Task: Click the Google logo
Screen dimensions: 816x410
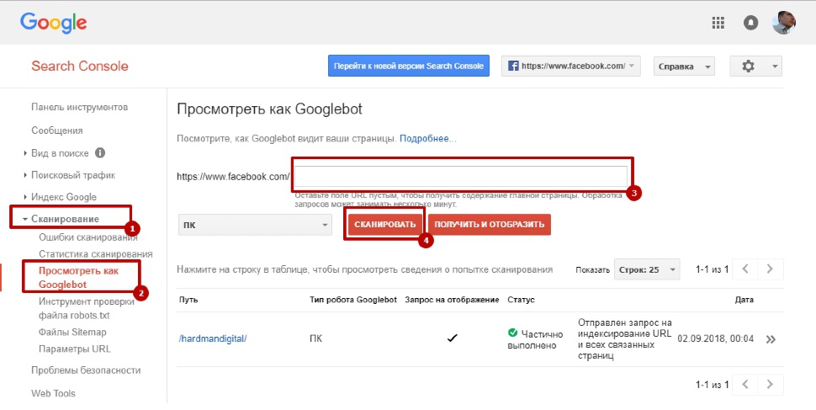Action: (x=53, y=24)
